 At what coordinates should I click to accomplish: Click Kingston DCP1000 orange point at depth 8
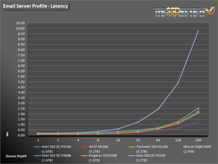click(x=98, y=134)
